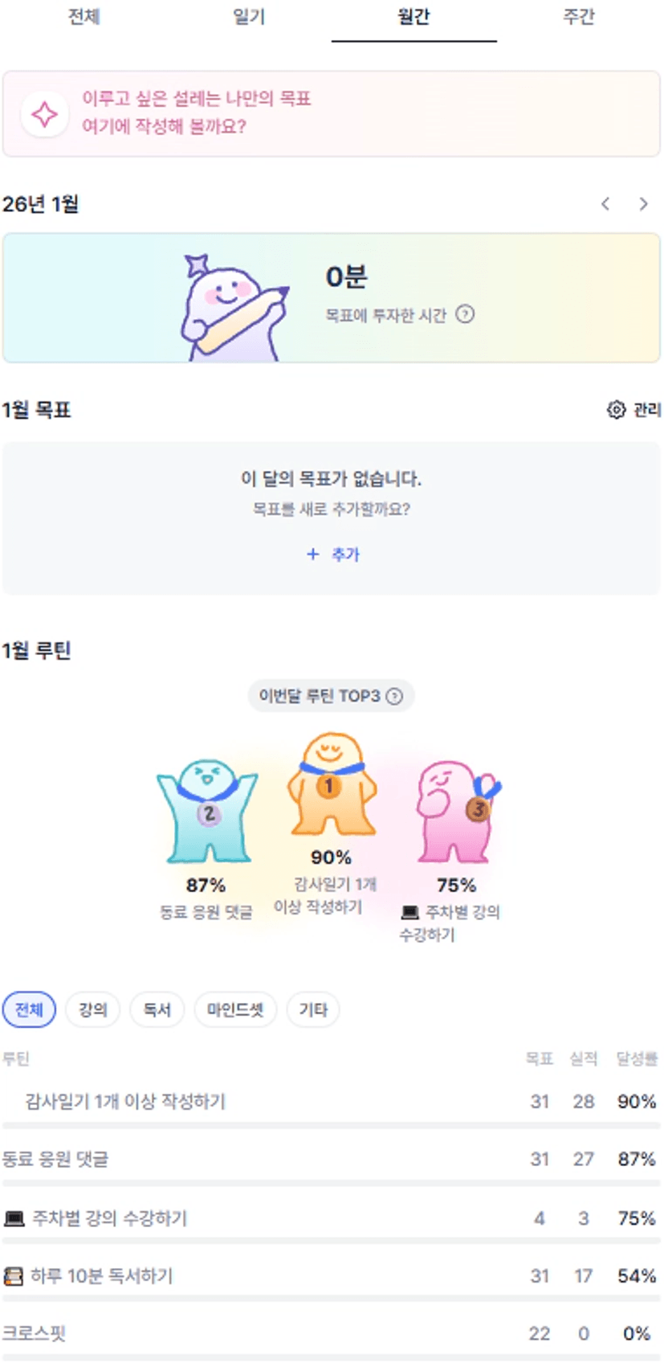The width and height of the screenshot is (664, 1371).
Task: Click + 추가 to add a goal
Action: [x=332, y=555]
